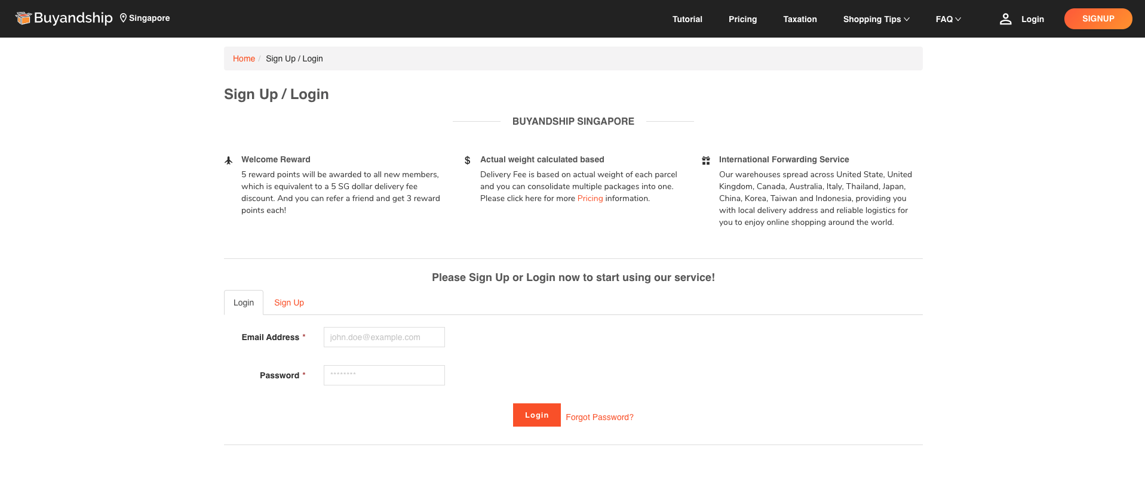Screen dimensions: 1145x500
Task: Click the orange SIGNUP button in header
Action: (x=1098, y=18)
